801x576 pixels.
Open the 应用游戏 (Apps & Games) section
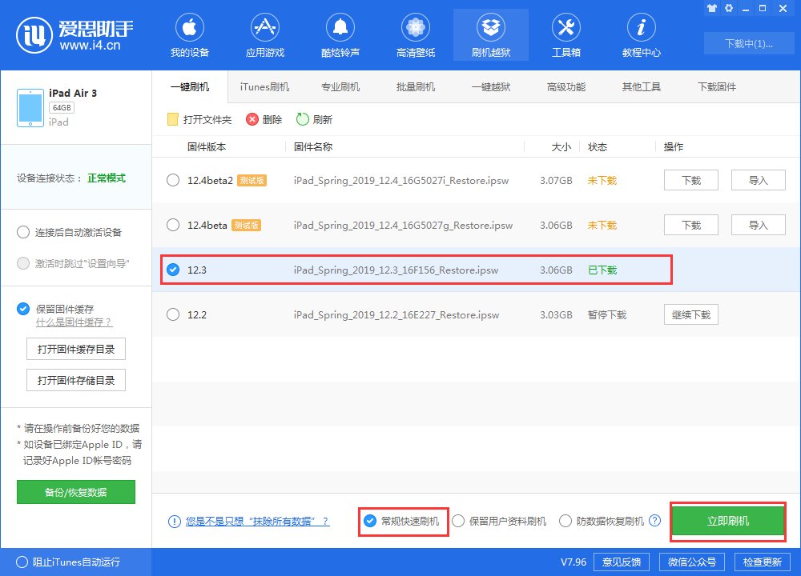tap(264, 34)
